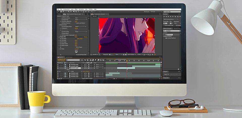Screen dimensions: 242x118
Task: Select the Brush tool
Action: (81, 12)
